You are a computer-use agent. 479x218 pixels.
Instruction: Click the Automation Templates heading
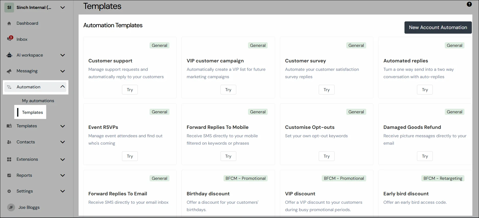coord(113,25)
